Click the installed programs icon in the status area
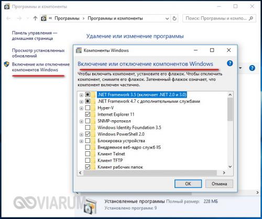This screenshot has height=219, width=262. click(x=90, y=206)
